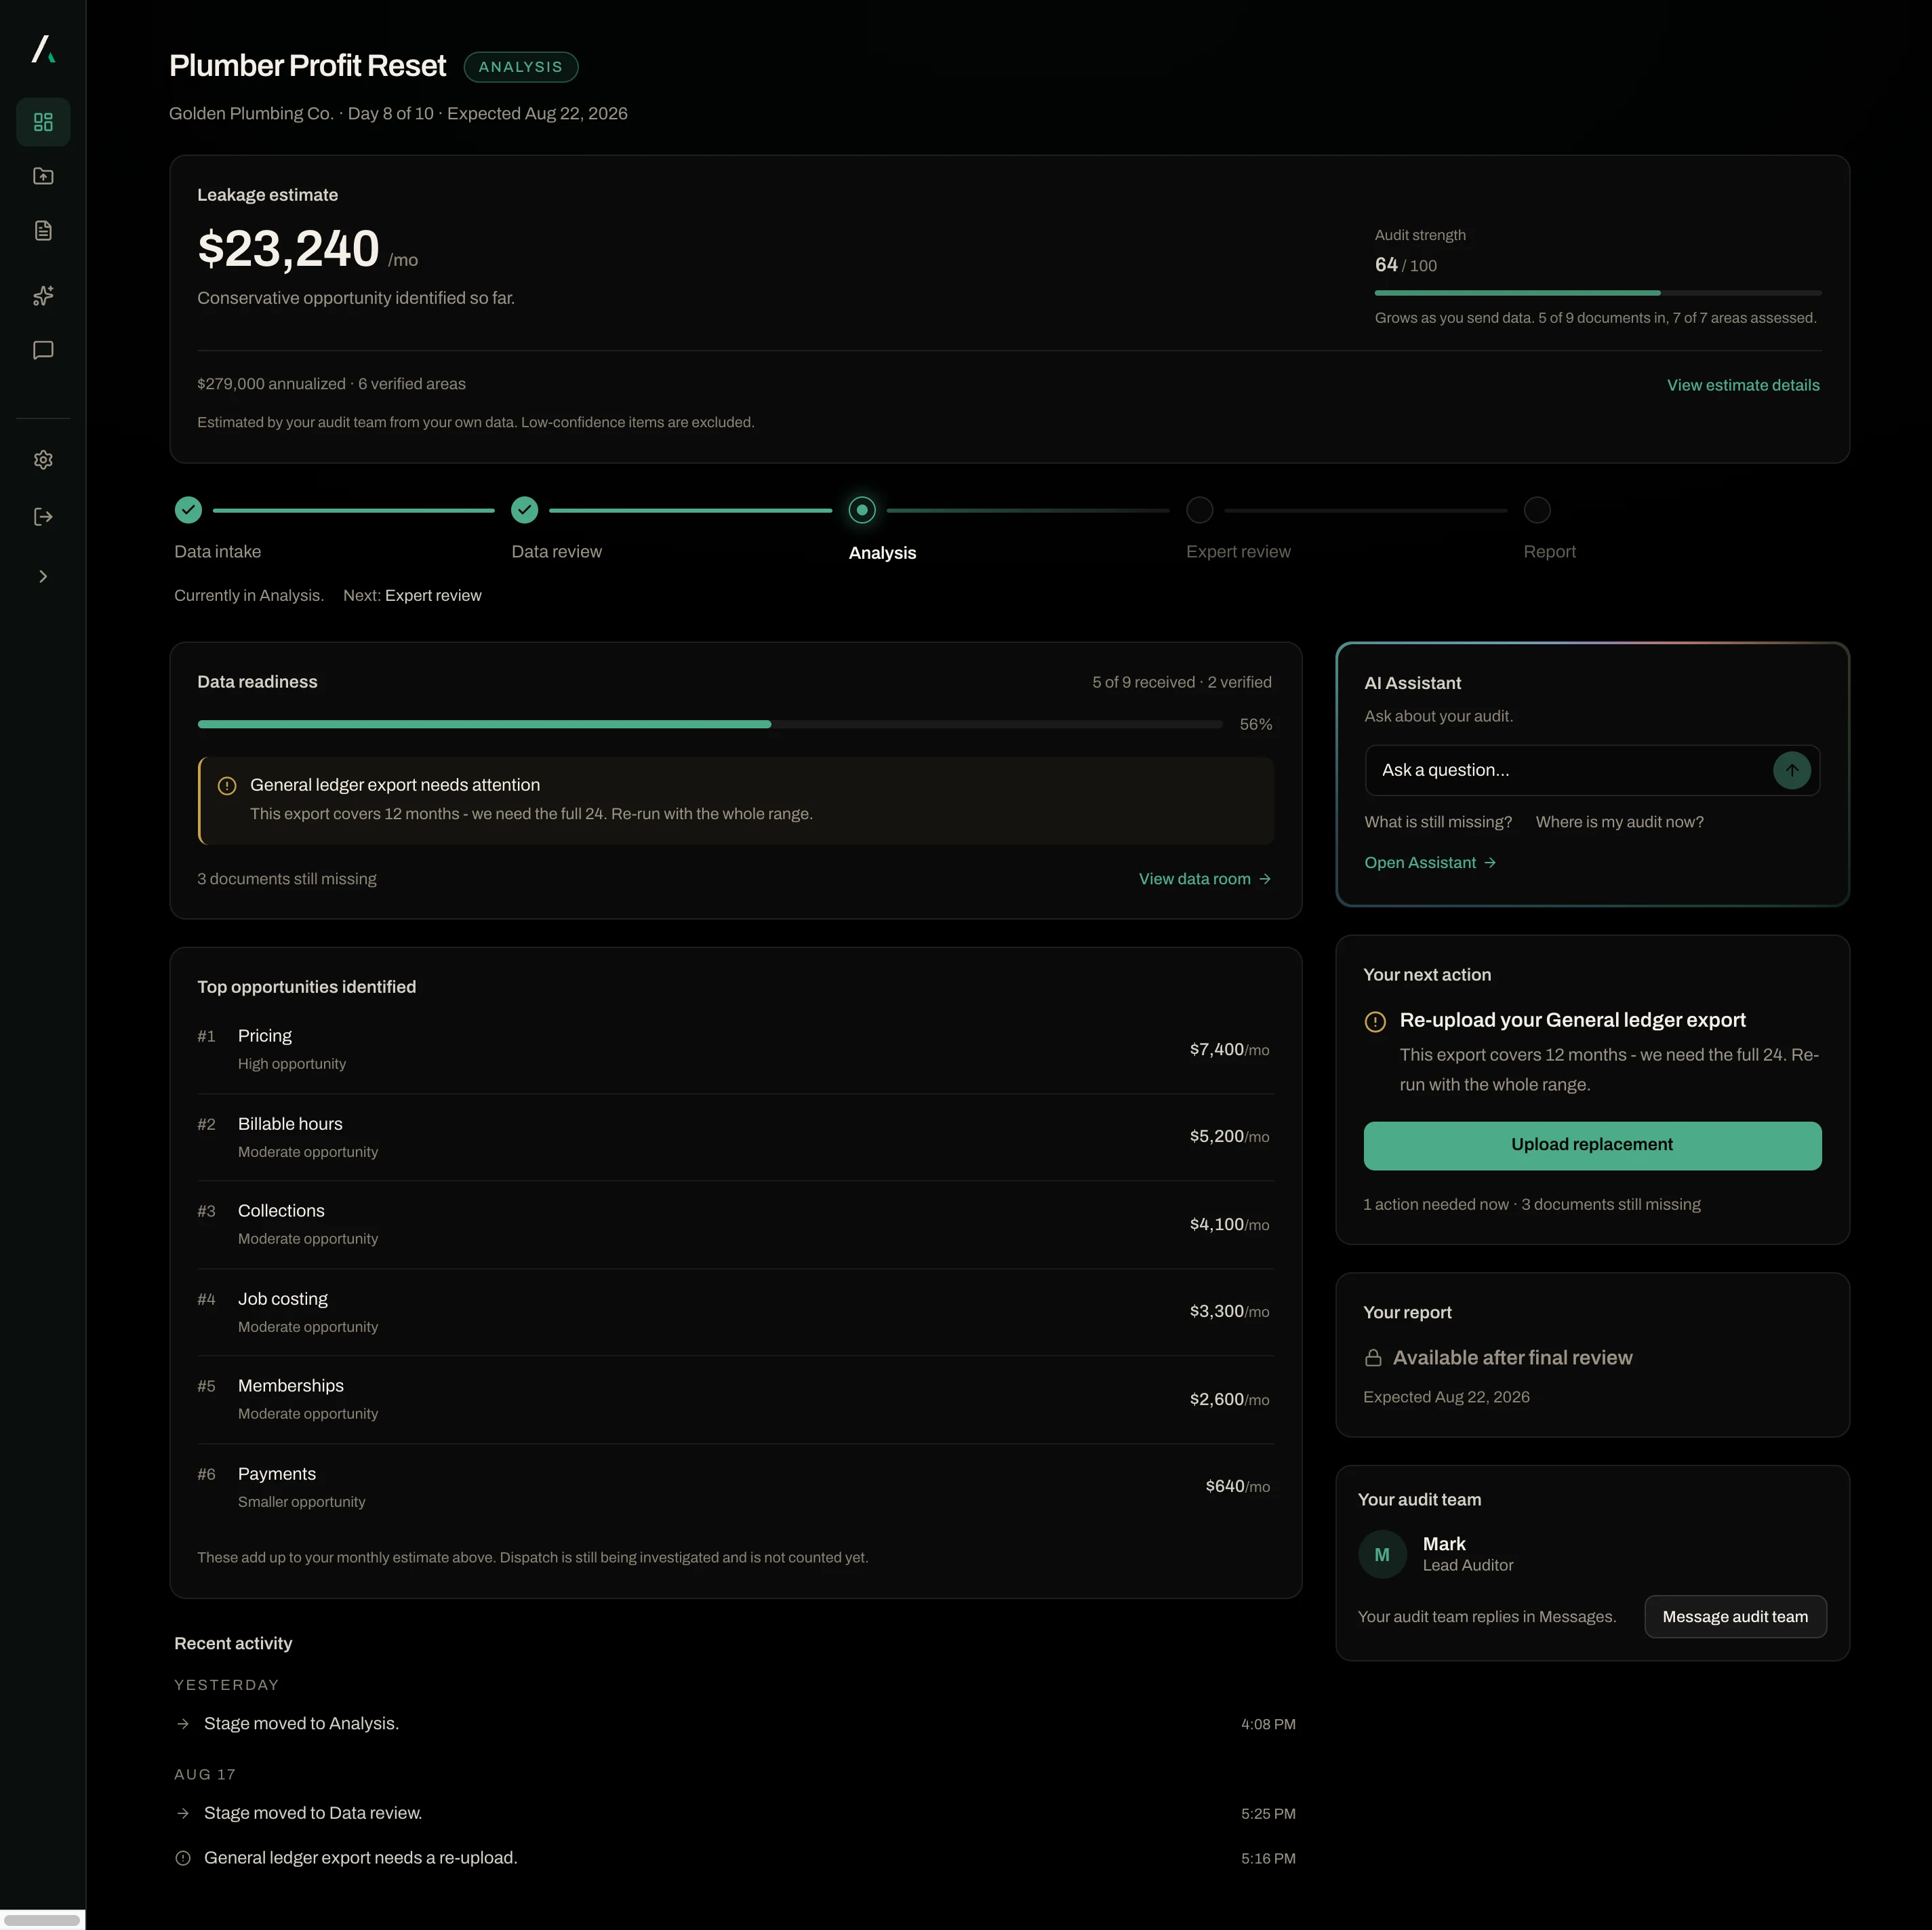Open the View data room link

[1205, 880]
